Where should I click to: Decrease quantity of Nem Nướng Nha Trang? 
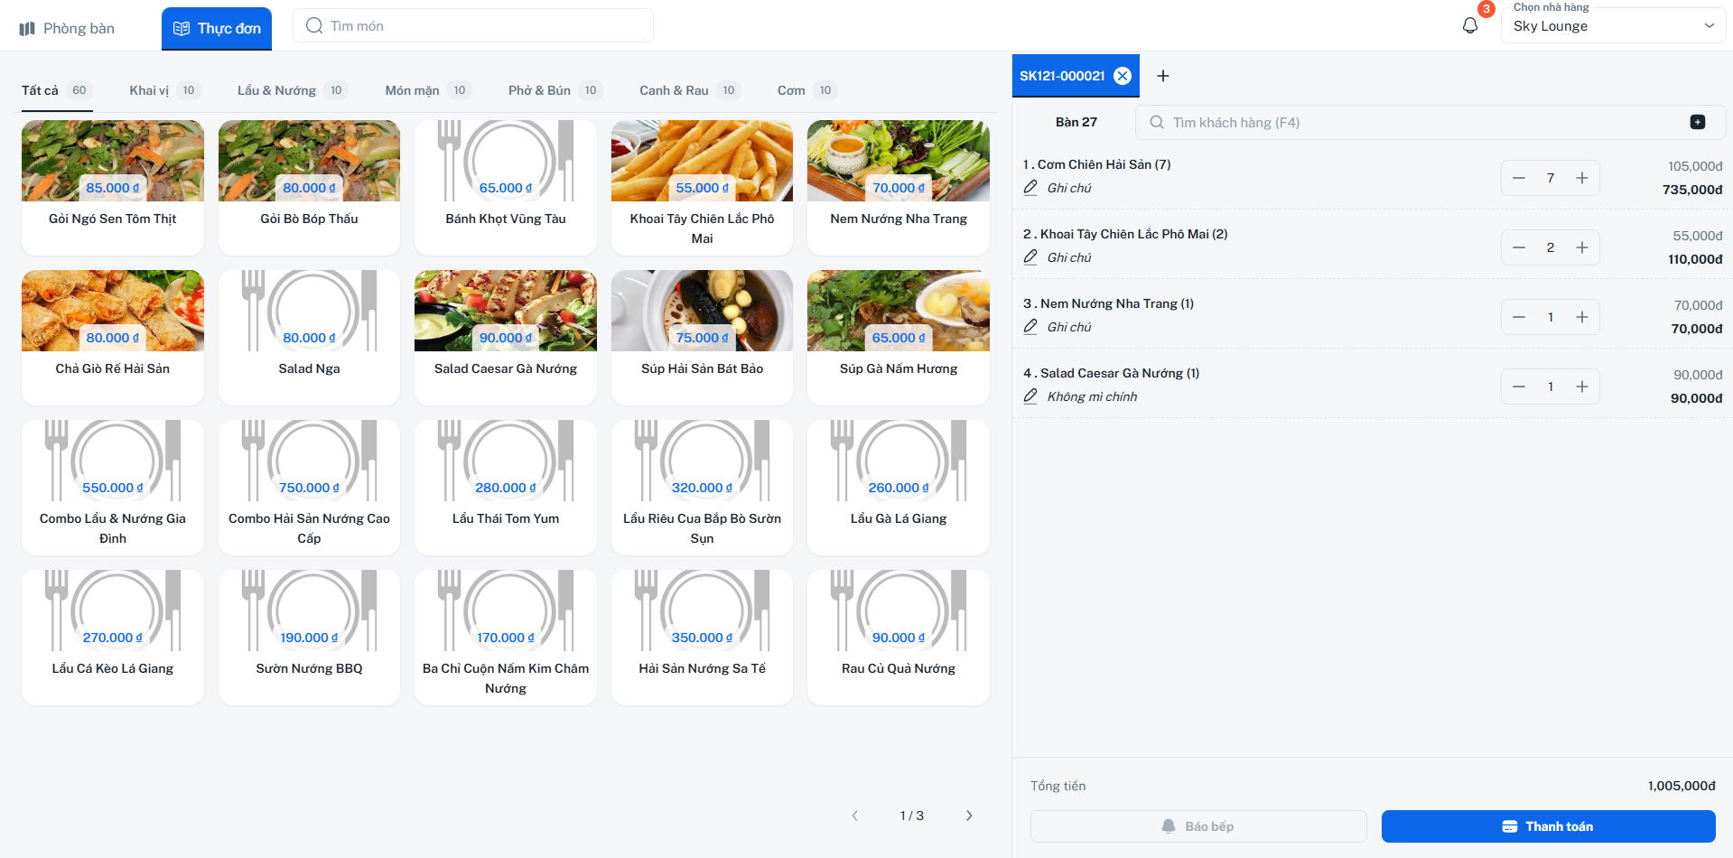pos(1519,317)
